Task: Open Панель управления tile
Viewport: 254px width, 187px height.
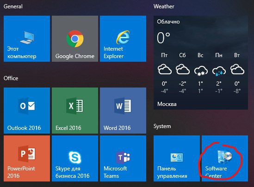Action: point(177,158)
